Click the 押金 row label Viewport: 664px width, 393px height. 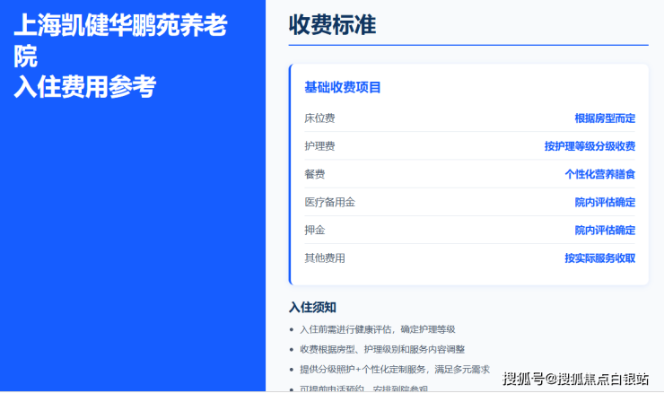point(315,230)
